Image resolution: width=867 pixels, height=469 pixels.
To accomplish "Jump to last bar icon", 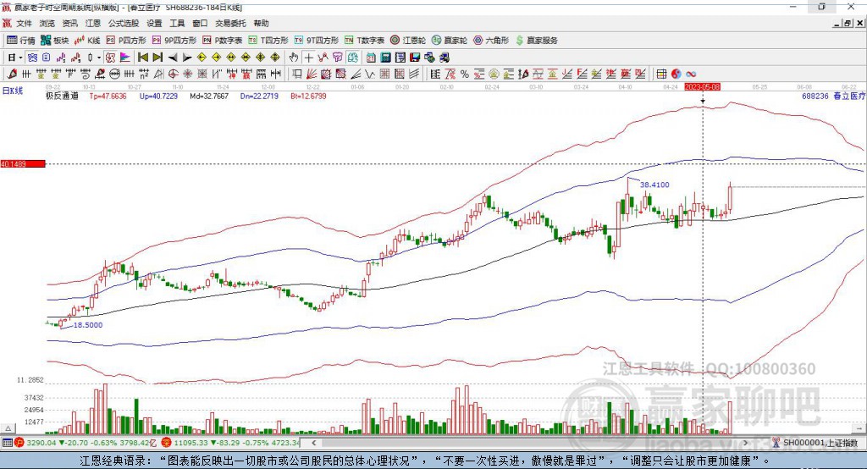I will [x=157, y=58].
